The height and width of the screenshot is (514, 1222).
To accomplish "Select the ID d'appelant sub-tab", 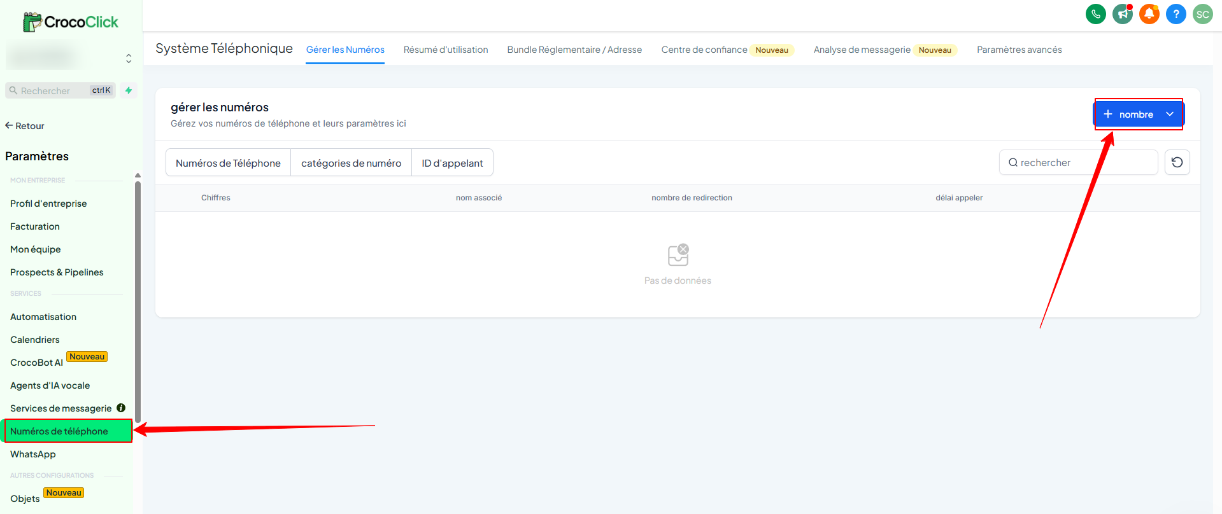I will click(452, 163).
